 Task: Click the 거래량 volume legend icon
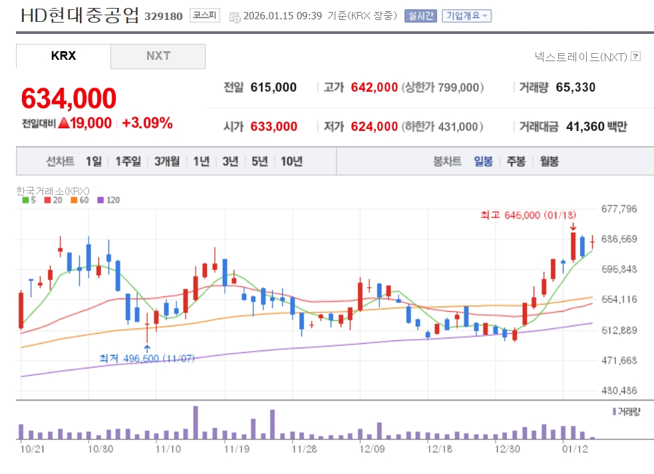point(614,412)
